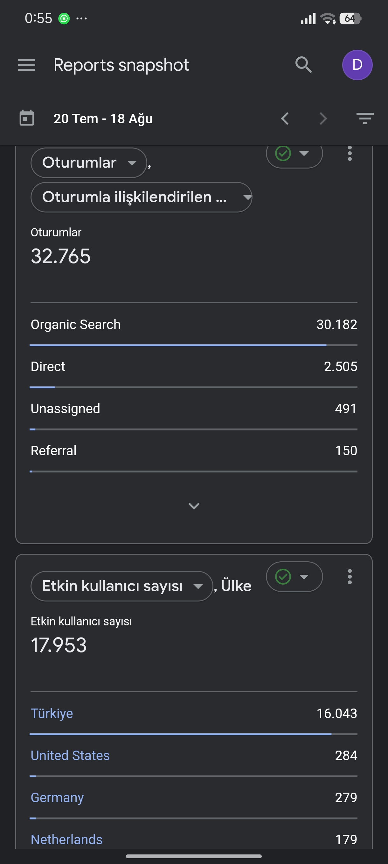Open three-dot menu on sessions card

coord(350,153)
